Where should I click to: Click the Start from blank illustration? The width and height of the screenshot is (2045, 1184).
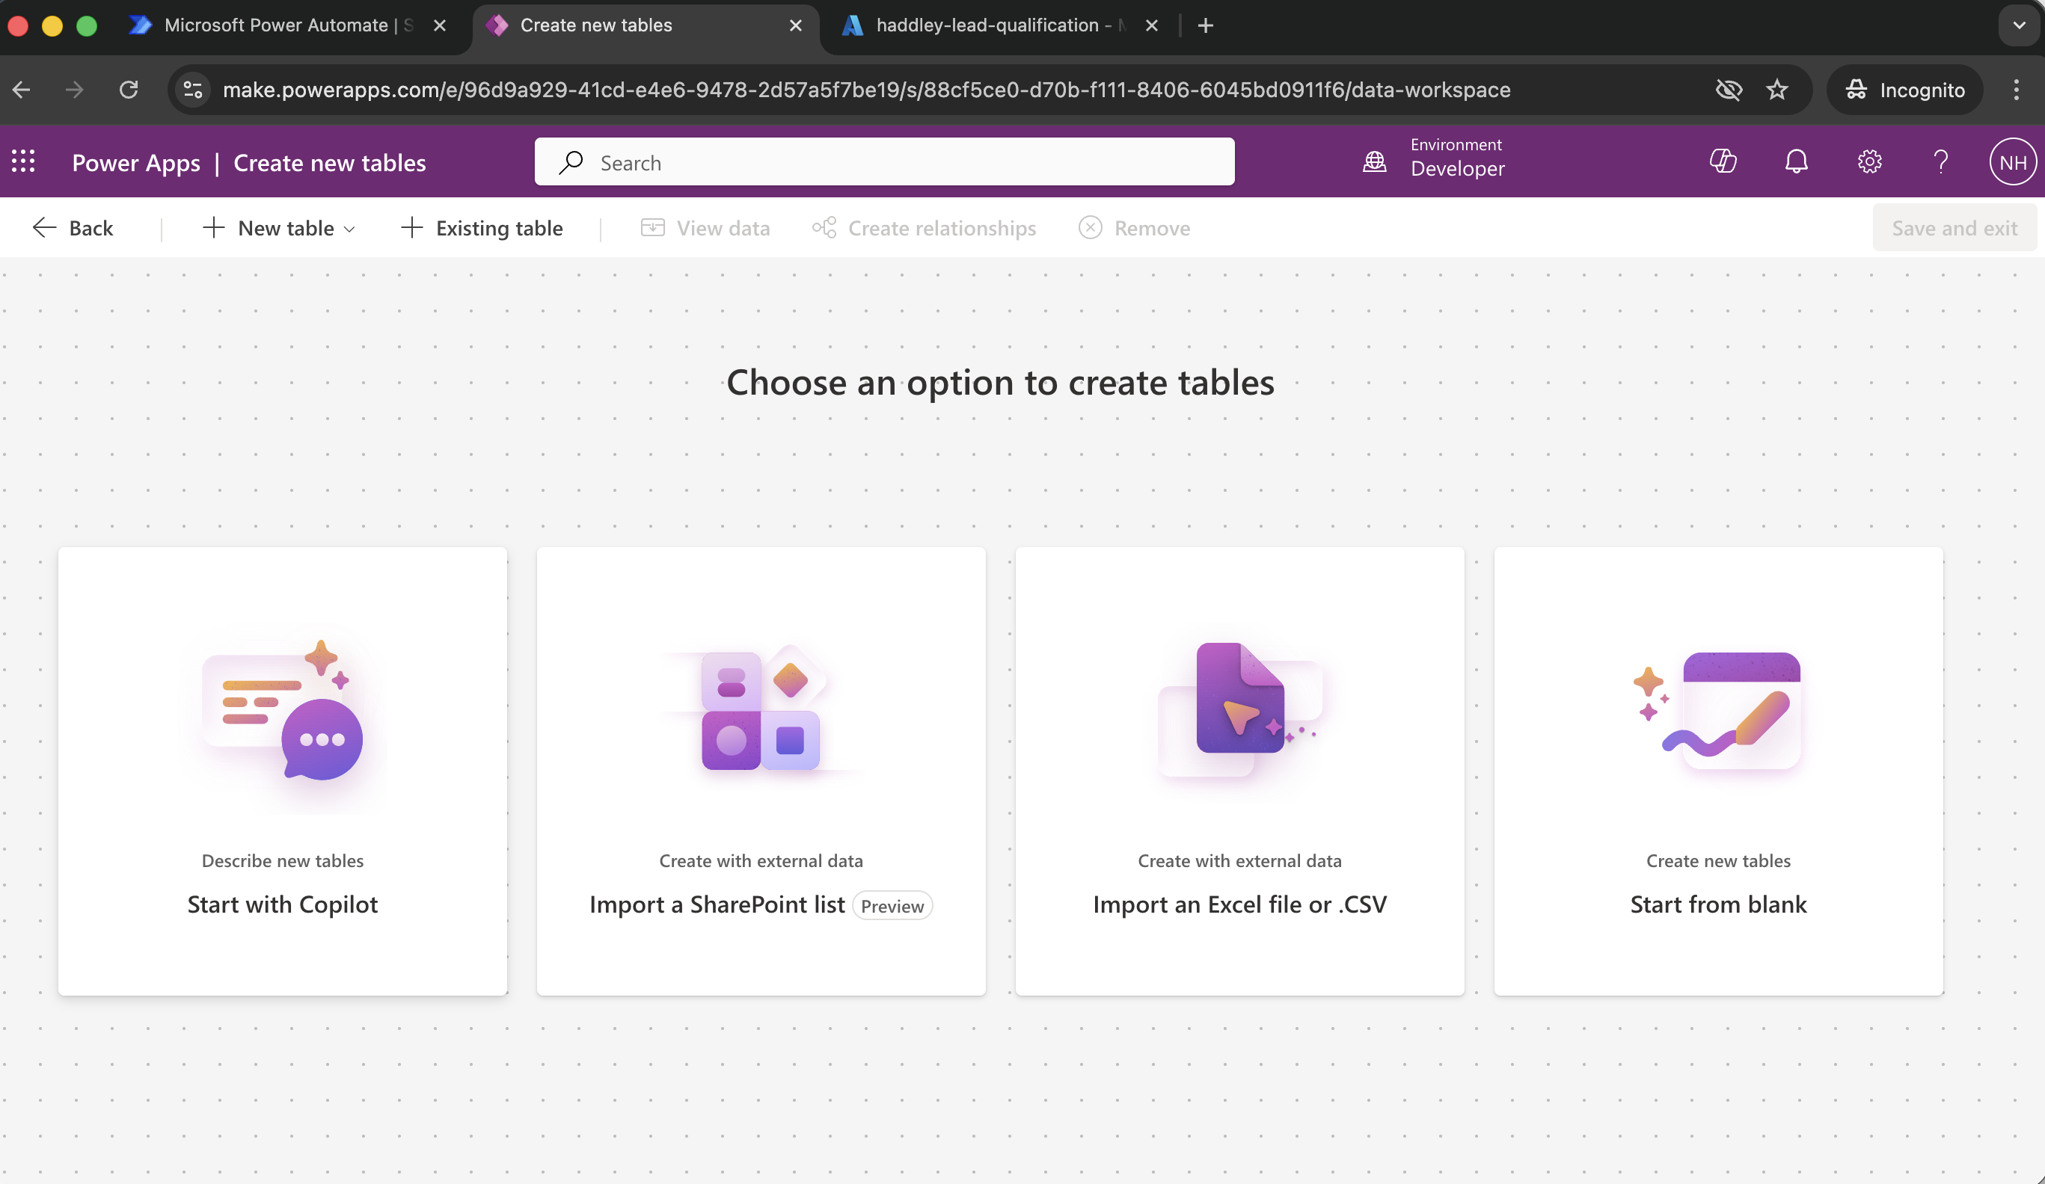click(x=1718, y=711)
